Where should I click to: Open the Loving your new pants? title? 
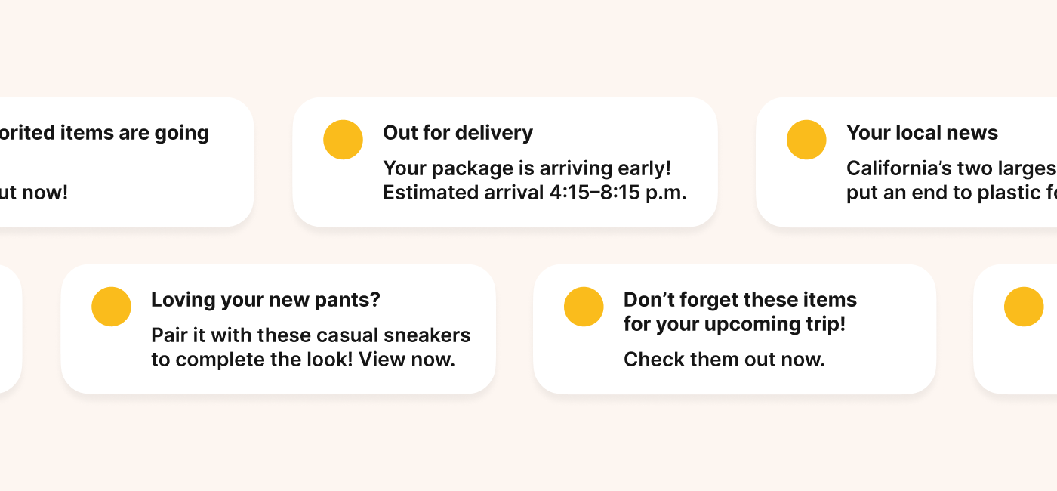[x=266, y=300]
